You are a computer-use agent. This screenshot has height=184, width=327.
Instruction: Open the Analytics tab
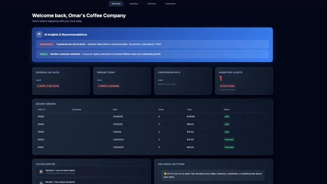(134, 4)
